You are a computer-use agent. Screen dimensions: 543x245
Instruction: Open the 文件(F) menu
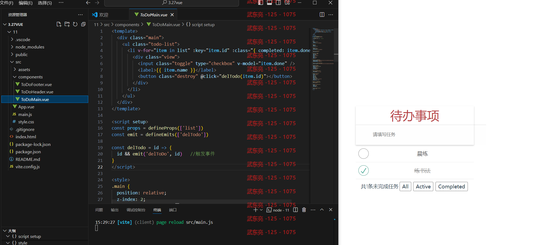tap(7, 3)
